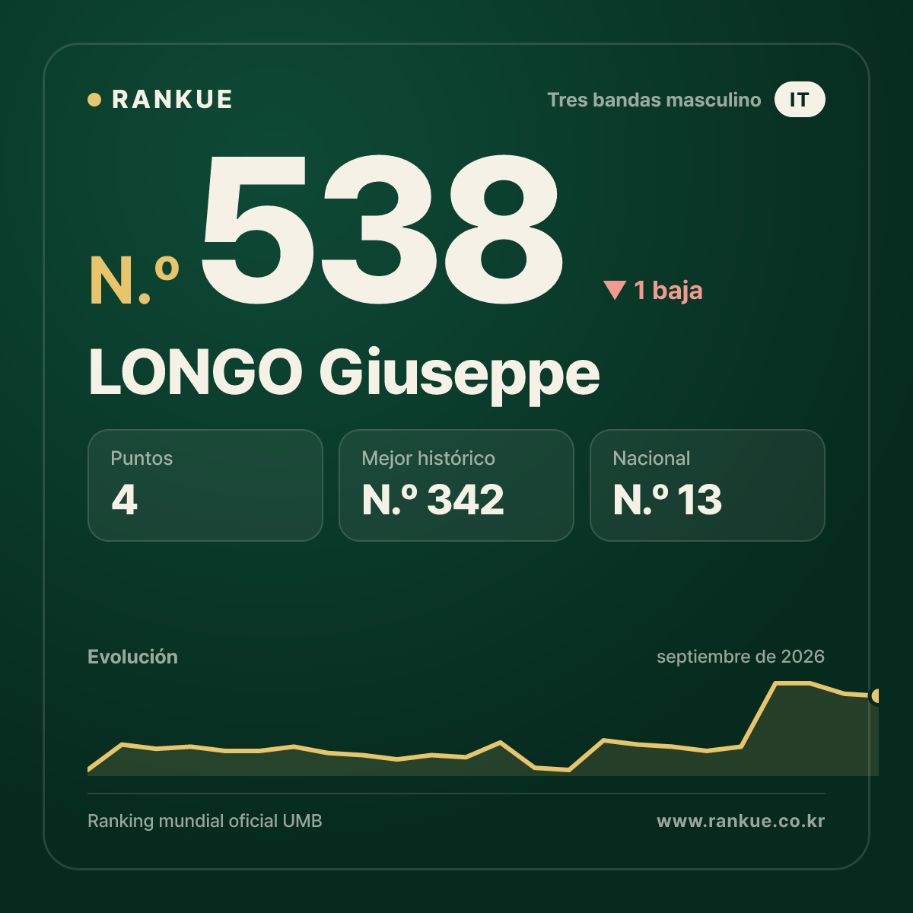Click the Puntos value 4

pyautogui.click(x=124, y=500)
